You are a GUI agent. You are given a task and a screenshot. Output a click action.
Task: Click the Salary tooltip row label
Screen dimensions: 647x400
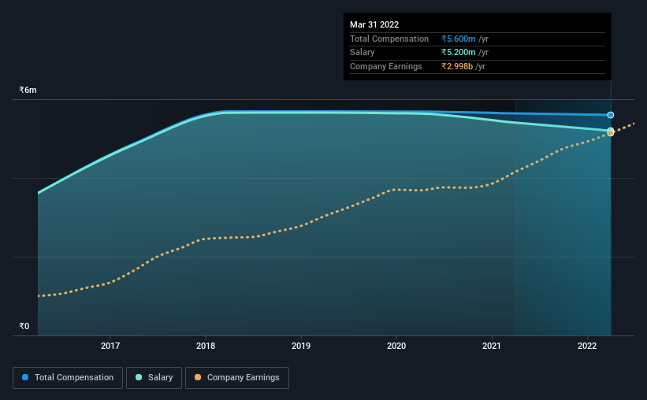click(x=362, y=53)
